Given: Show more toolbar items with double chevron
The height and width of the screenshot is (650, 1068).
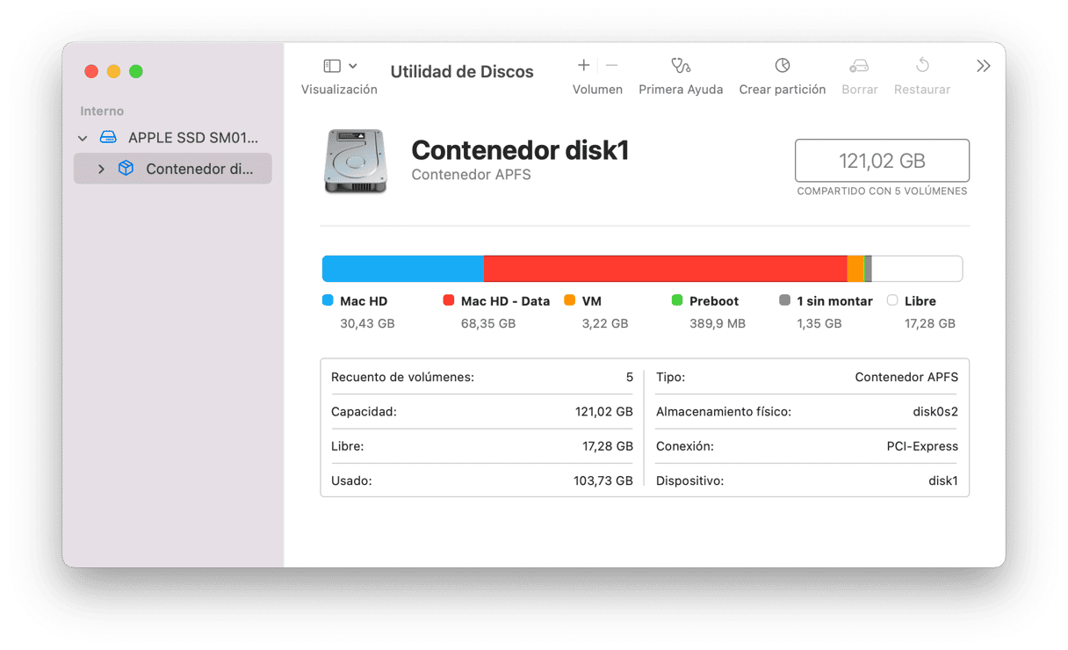Looking at the screenshot, I should [984, 66].
